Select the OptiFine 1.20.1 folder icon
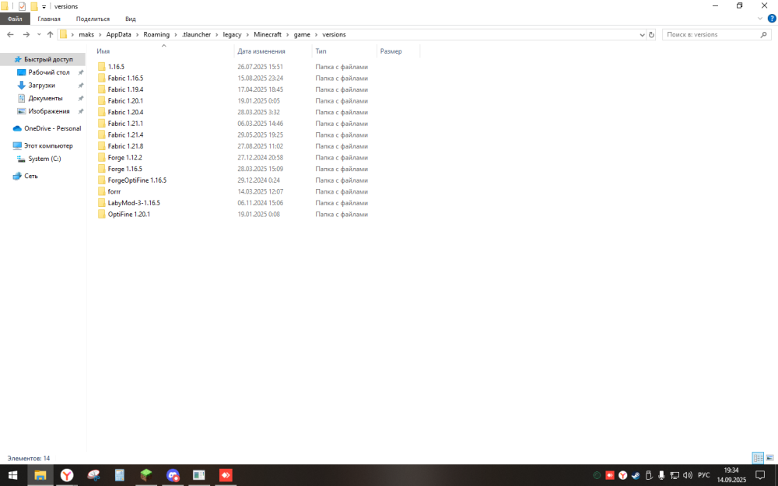778x486 pixels. (102, 215)
